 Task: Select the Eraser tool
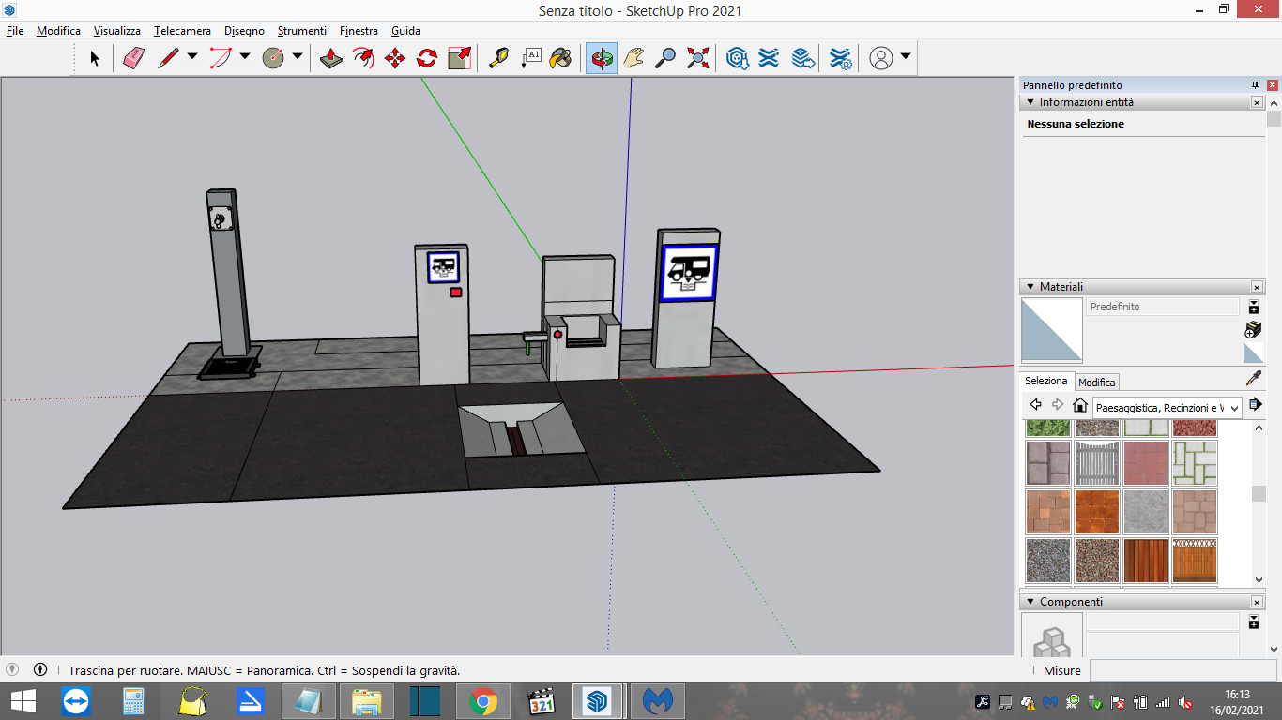tap(133, 58)
